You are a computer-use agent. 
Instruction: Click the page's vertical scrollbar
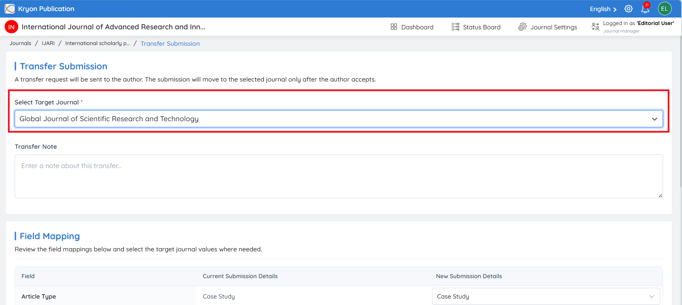(x=680, y=107)
